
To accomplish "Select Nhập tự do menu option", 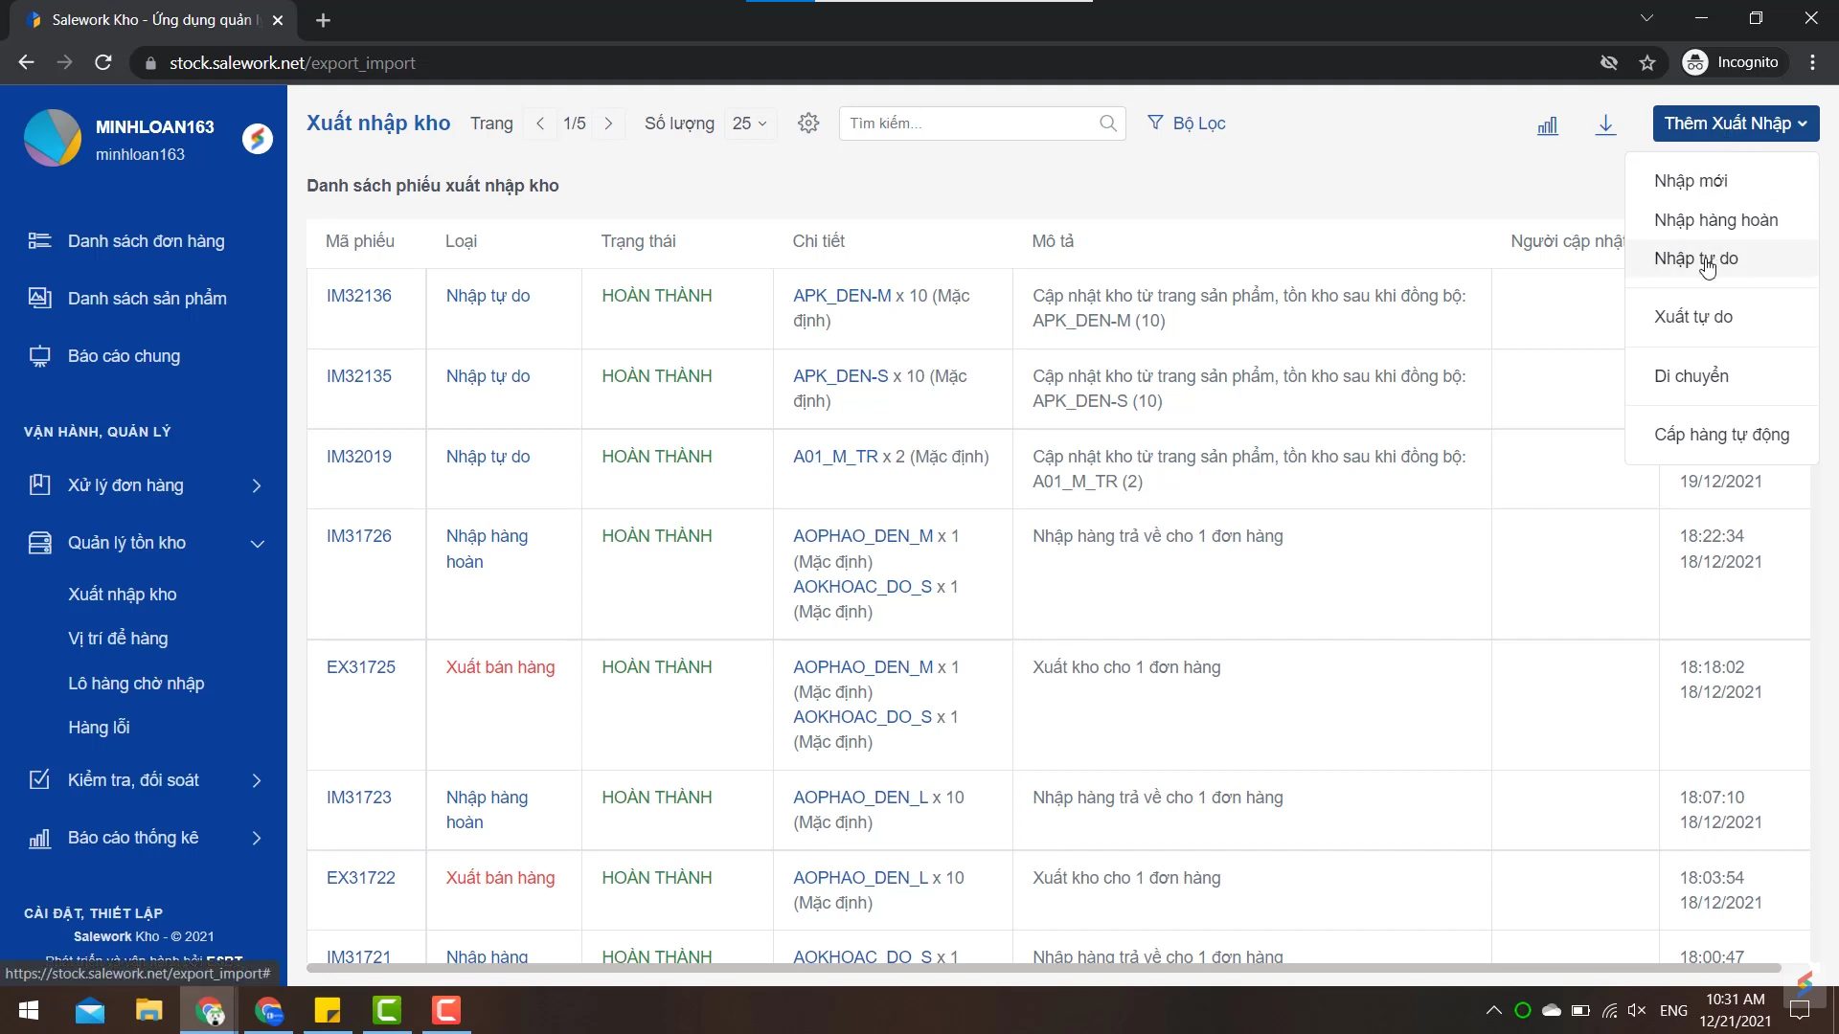I will [1694, 258].
